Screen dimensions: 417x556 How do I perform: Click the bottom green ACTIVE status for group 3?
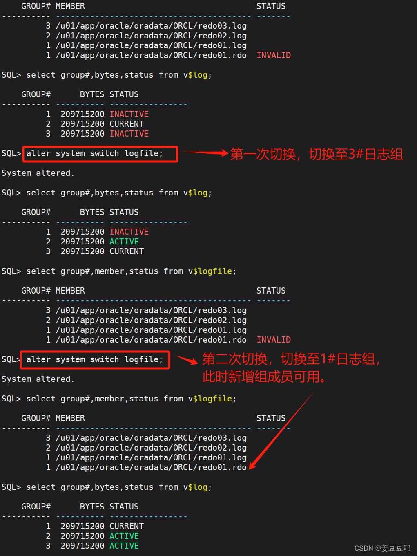124,546
